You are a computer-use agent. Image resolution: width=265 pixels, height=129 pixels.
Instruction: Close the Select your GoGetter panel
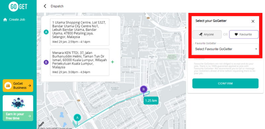click(x=253, y=21)
